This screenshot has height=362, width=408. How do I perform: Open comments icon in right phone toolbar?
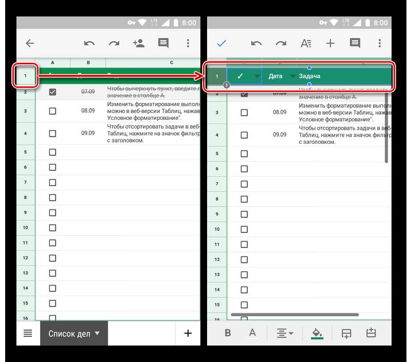pyautogui.click(x=355, y=43)
